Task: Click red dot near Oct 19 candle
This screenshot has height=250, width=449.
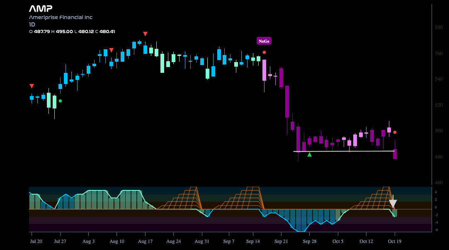Action: click(395, 132)
